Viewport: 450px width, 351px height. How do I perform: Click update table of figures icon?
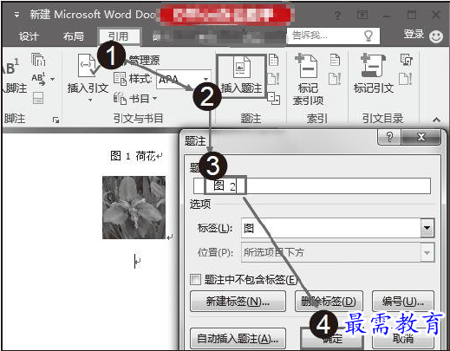click(x=273, y=79)
